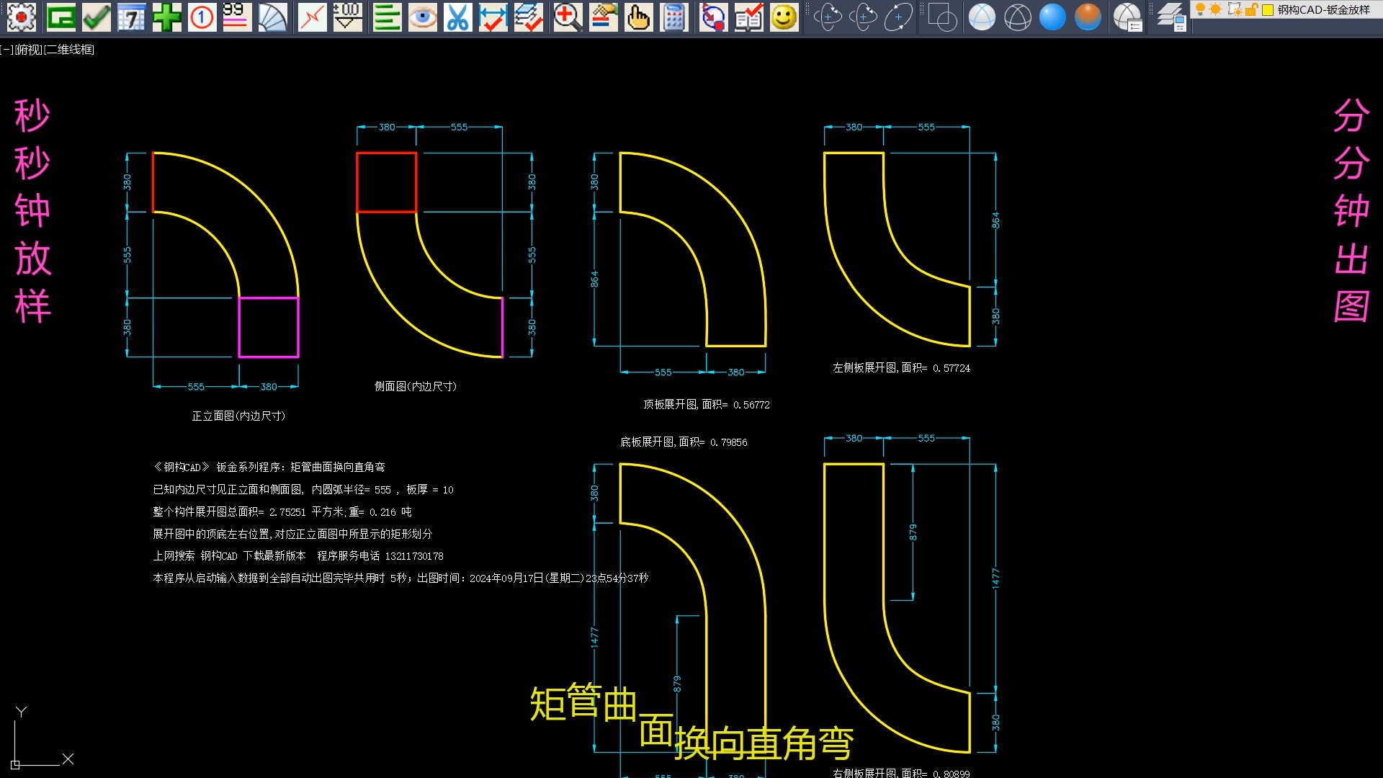Toggle layer on/off lightbulb icon
1383x778 pixels.
(x=1200, y=9)
